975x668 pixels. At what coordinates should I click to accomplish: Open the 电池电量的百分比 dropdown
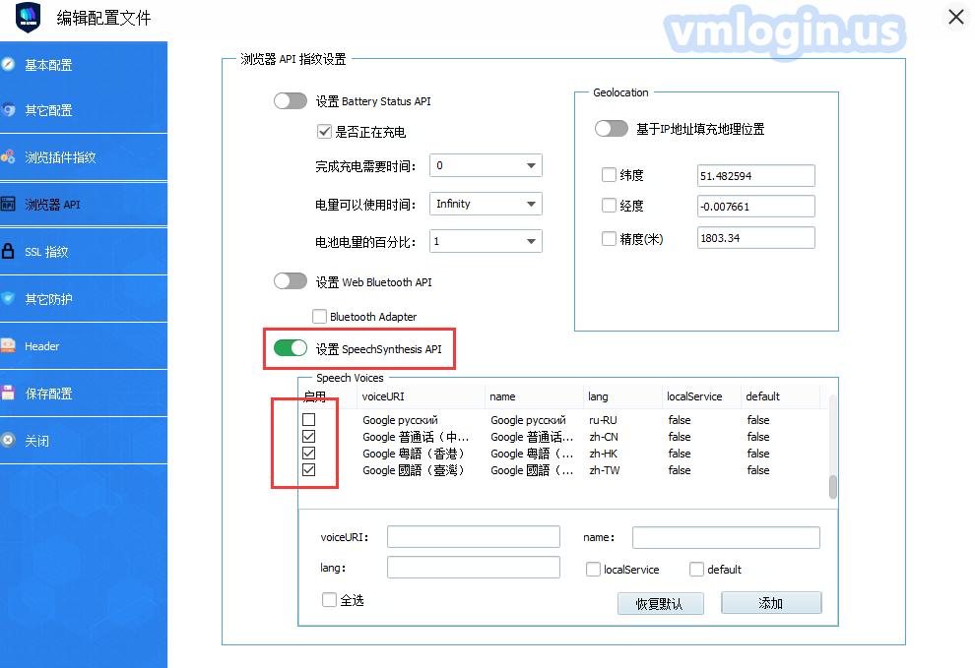pyautogui.click(x=486, y=241)
